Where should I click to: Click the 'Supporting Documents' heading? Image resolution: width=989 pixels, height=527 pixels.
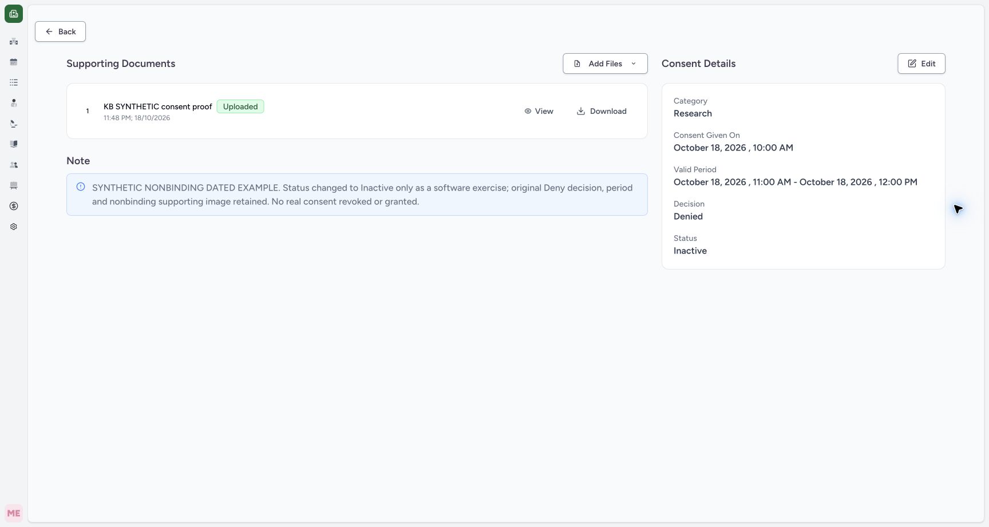(121, 64)
